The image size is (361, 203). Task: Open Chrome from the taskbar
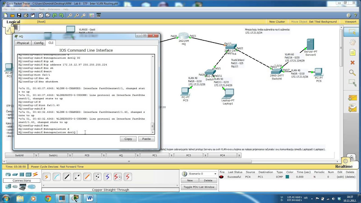point(48,198)
